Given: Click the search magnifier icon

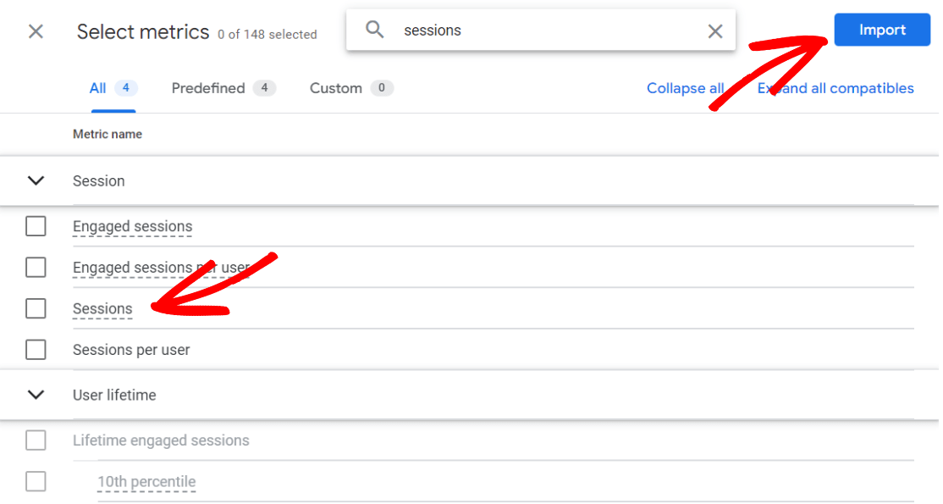Looking at the screenshot, I should click(x=375, y=30).
